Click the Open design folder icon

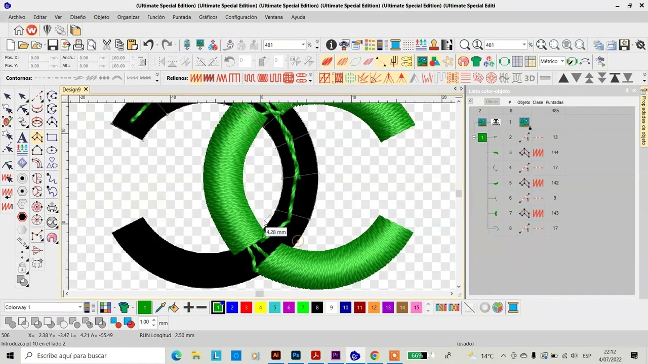pyautogui.click(x=23, y=45)
